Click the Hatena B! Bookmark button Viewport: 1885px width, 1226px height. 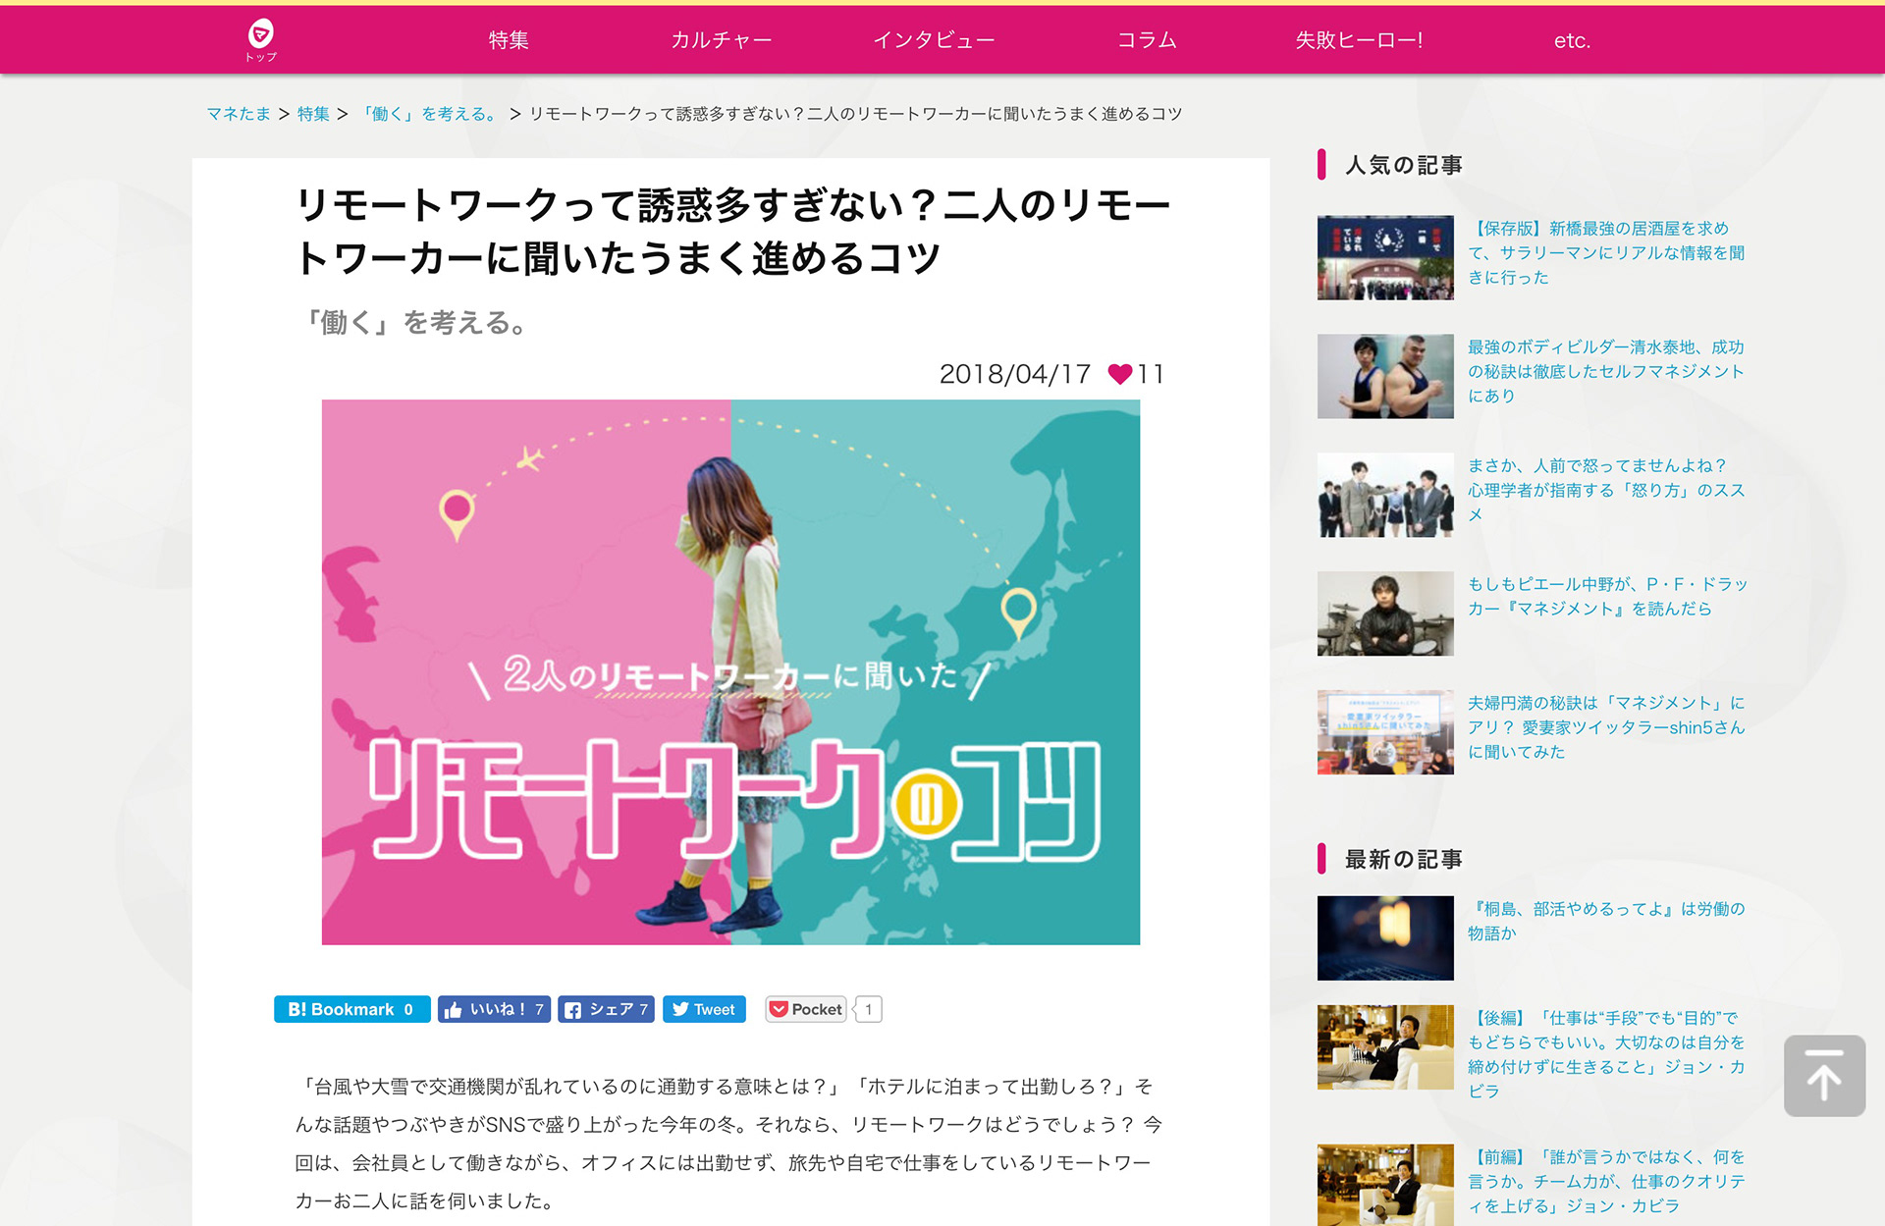pyautogui.click(x=350, y=1009)
